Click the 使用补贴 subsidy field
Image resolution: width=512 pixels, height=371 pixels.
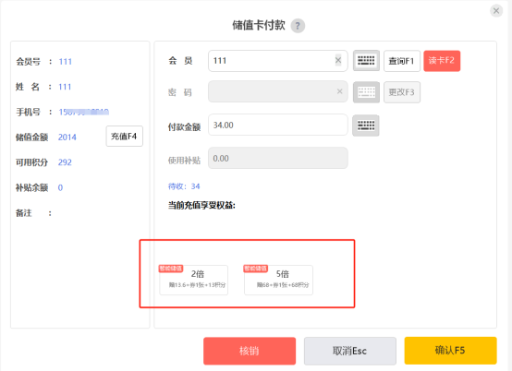[278, 158]
